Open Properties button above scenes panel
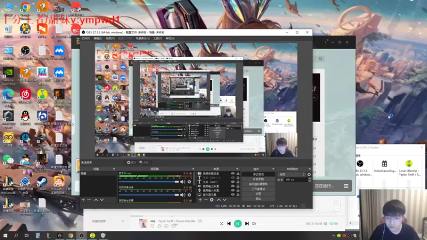Screen dimensions: 427x240 (131, 163)
